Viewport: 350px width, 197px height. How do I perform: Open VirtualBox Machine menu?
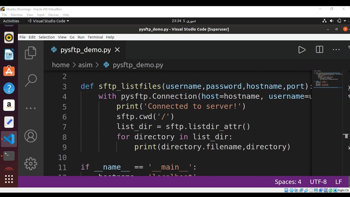17,15
